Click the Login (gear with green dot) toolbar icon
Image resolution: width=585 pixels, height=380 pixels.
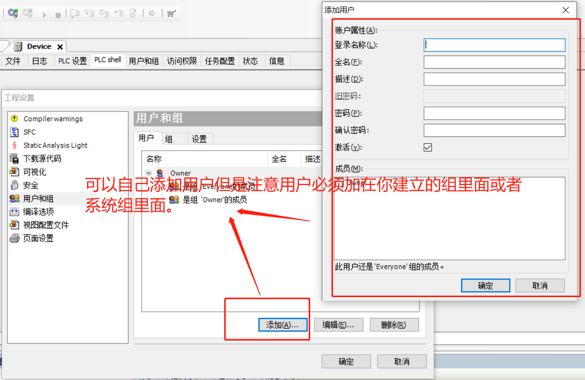click(13, 14)
